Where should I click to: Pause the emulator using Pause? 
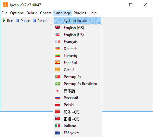pos(23,21)
